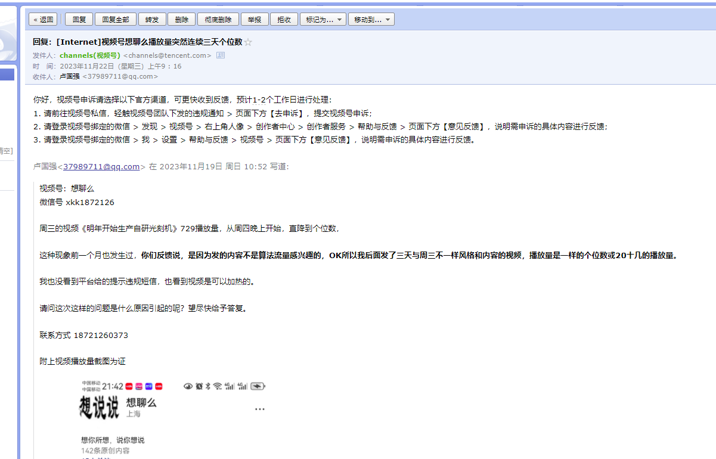Select sender name channels(视频号)
Viewport: 716px width, 459px height.
point(90,55)
